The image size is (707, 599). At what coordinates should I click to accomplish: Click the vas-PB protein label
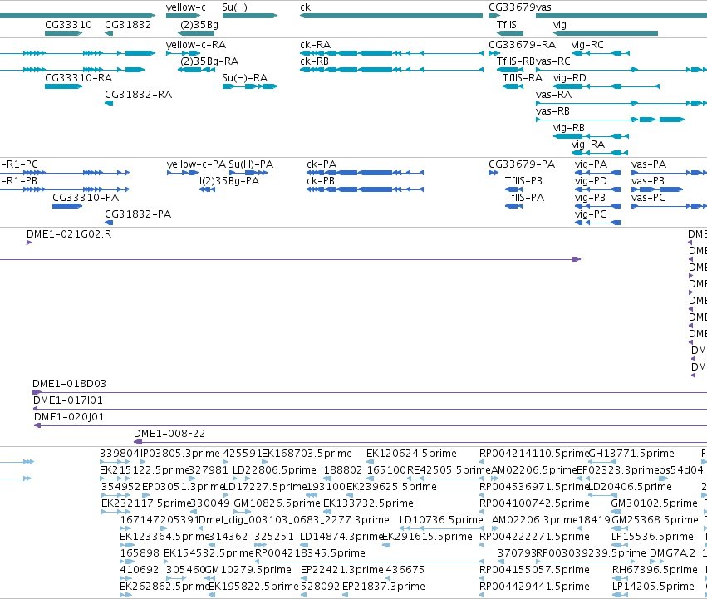(x=648, y=181)
